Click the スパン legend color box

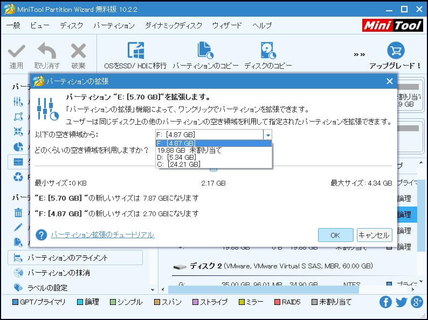(157, 302)
